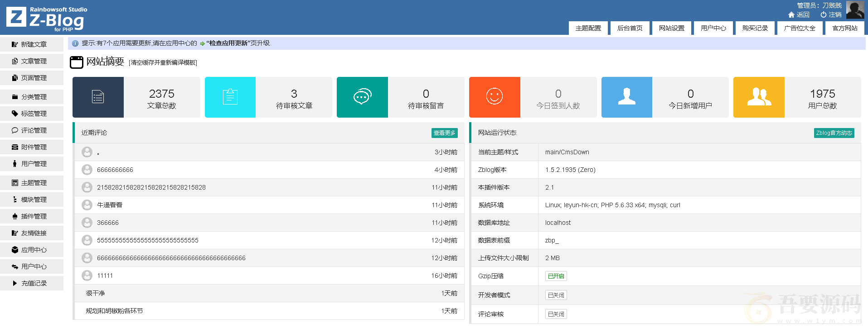Toggle the 开发者模式 已关闭 status
868x328 pixels.
pos(556,295)
